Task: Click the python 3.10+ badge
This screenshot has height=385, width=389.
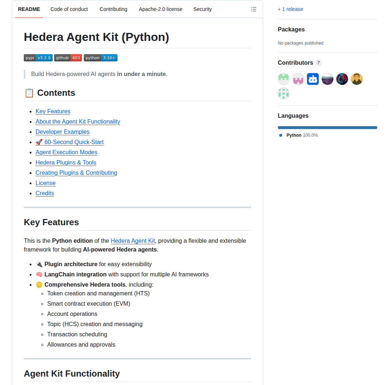Action: point(100,57)
